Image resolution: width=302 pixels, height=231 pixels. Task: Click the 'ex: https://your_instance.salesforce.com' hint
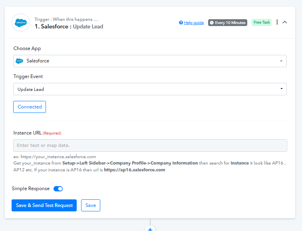(x=54, y=157)
